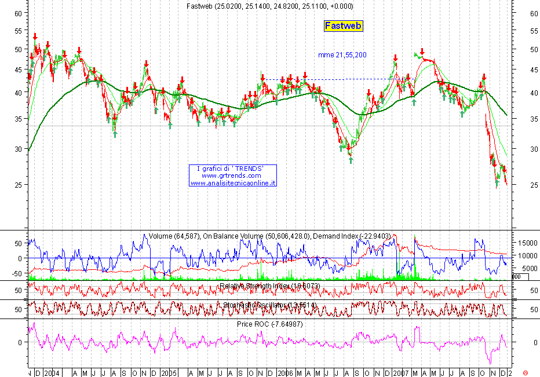This screenshot has height=377, width=540.
Task: Select the Price ROC (-7.64987) label
Action: [x=269, y=324]
